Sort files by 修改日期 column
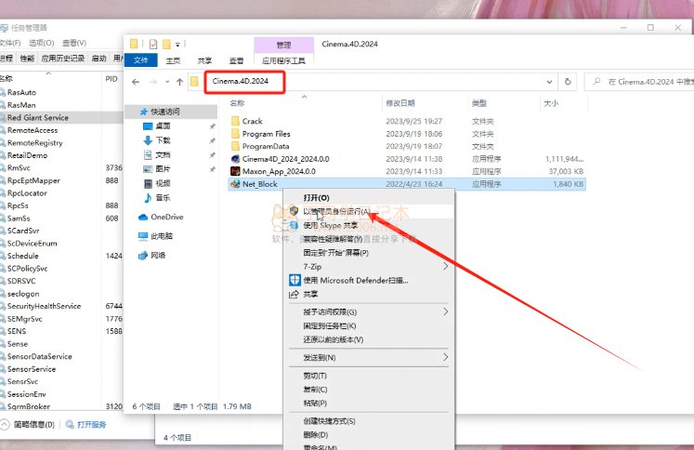The width and height of the screenshot is (694, 450). pos(400,103)
